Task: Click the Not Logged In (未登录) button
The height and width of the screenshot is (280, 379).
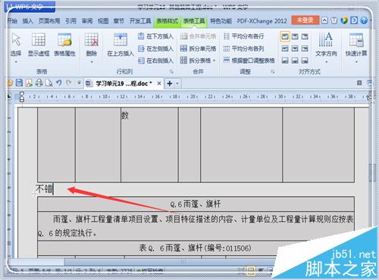Action: 305,20
